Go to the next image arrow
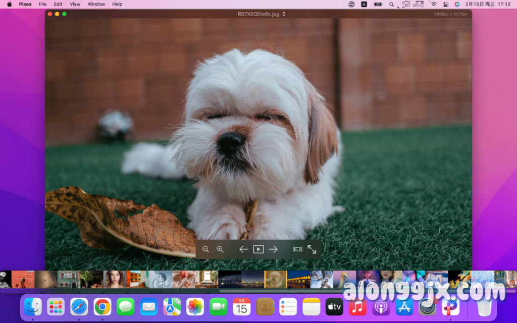The image size is (517, 323). pyautogui.click(x=273, y=249)
